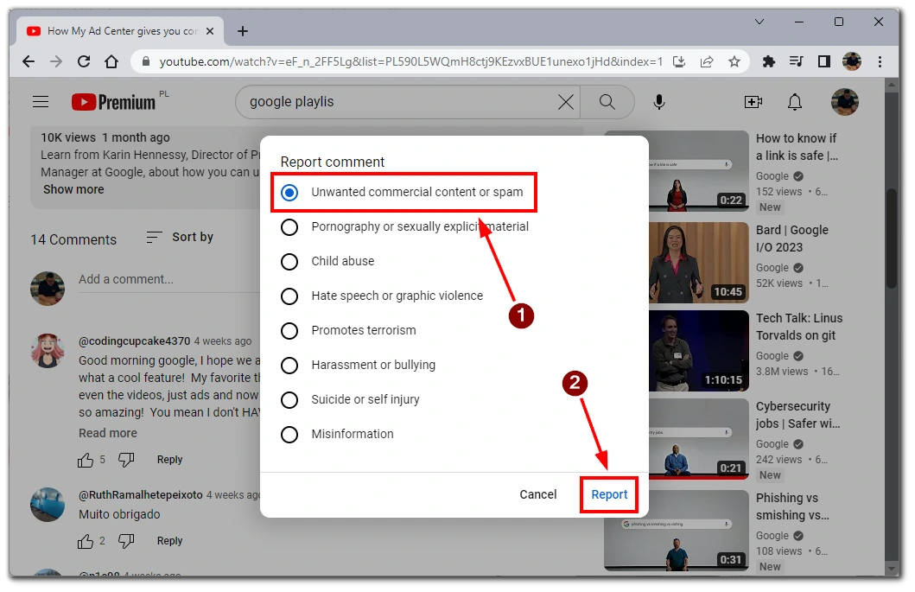
Task: Expand the comment with Read more
Action: pos(108,433)
